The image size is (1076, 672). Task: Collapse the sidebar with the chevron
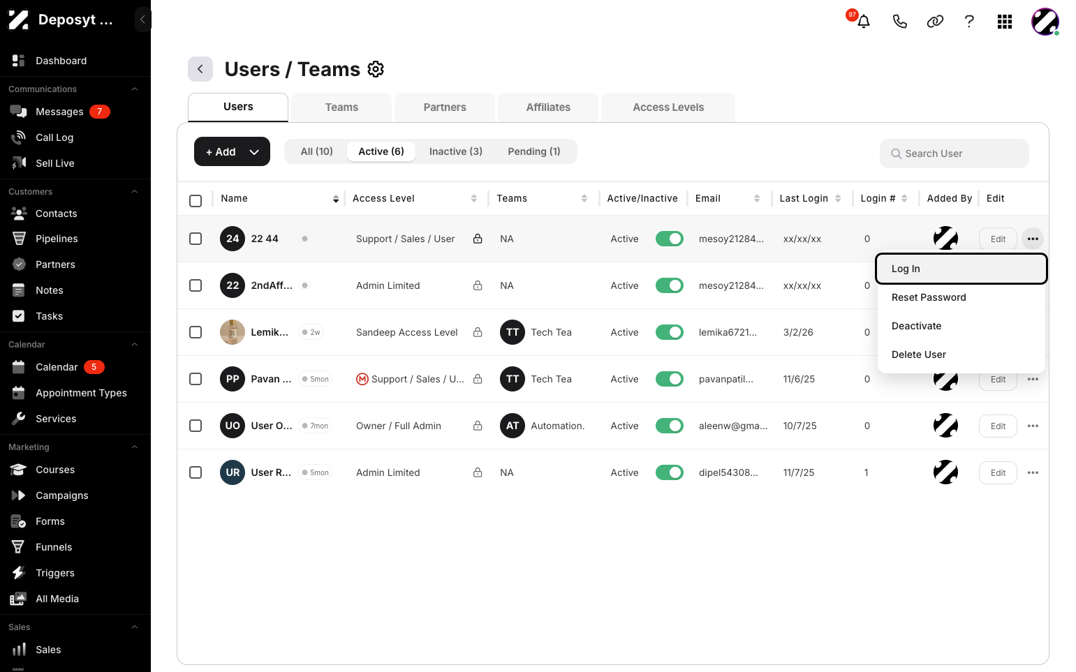(143, 20)
